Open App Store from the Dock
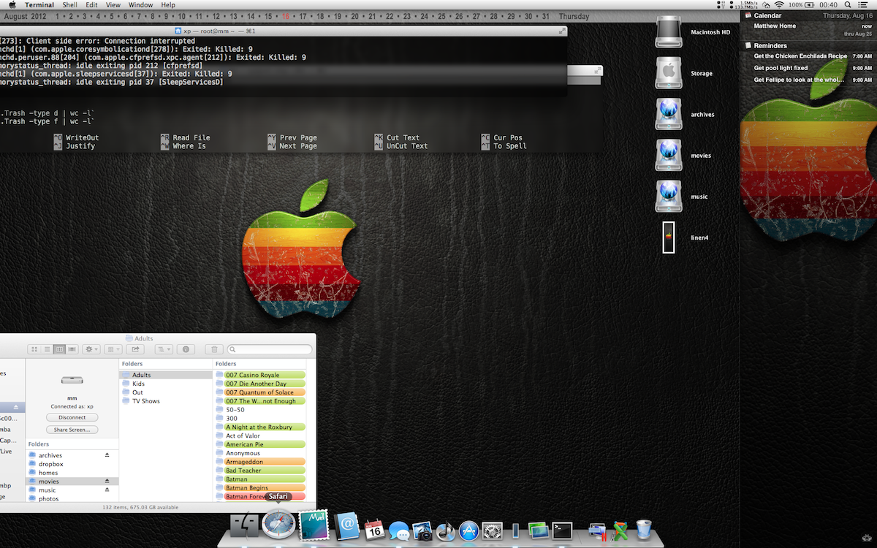The image size is (877, 548). tap(469, 530)
